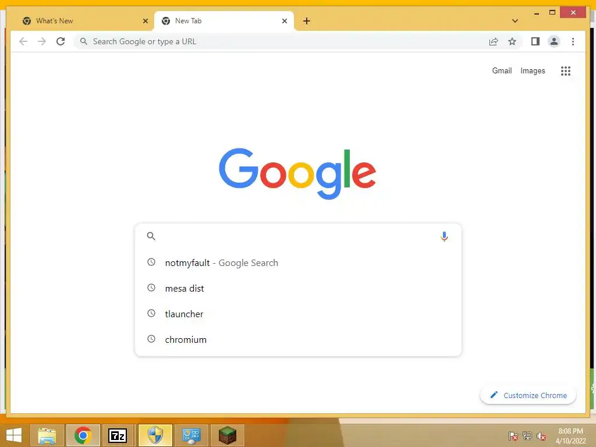Click the browser back arrow
Viewport: 596px width, 447px height.
(x=23, y=41)
